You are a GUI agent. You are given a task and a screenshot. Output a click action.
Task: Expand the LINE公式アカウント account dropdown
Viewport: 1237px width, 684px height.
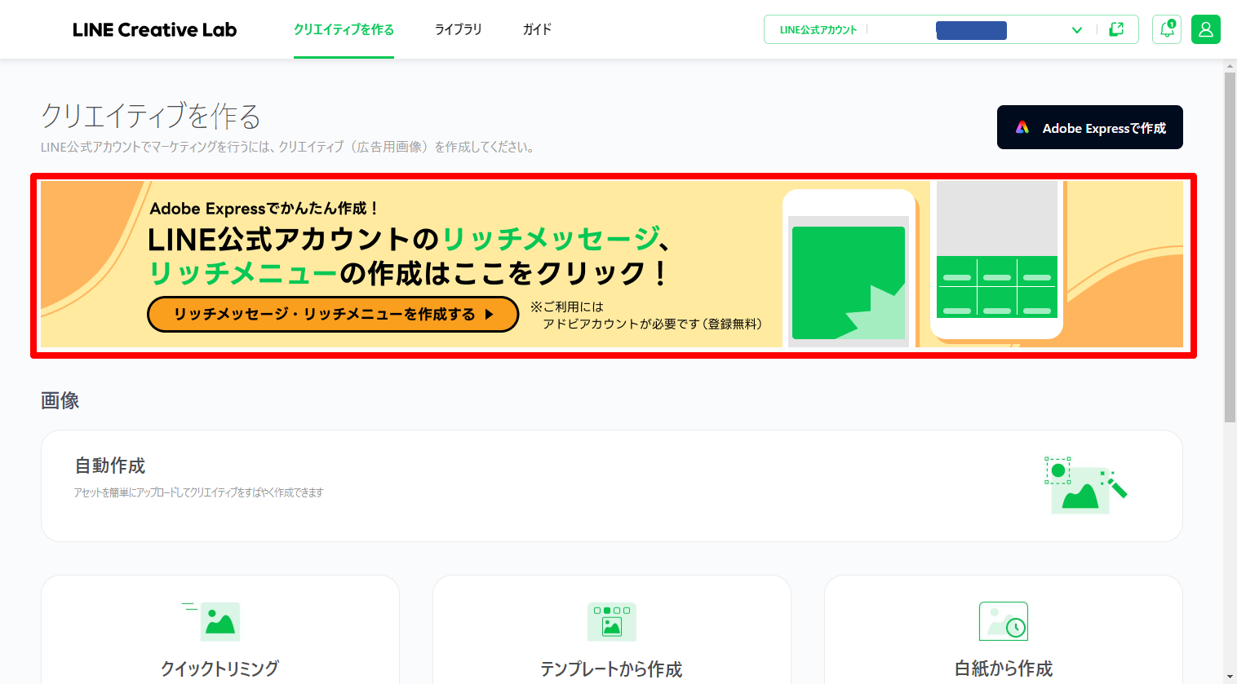pos(1077,29)
